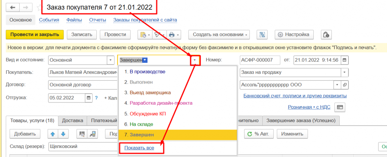Select status '1. В производстве'
This screenshot has width=387, height=157.
coord(178,72)
